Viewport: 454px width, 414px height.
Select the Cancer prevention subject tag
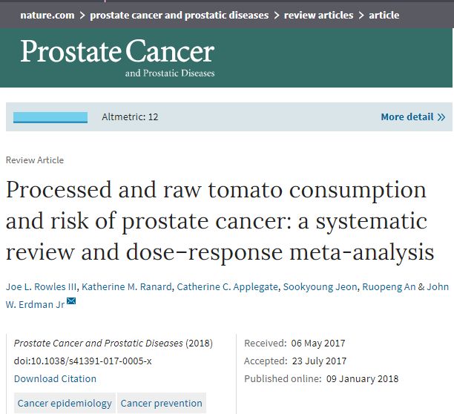pos(161,404)
